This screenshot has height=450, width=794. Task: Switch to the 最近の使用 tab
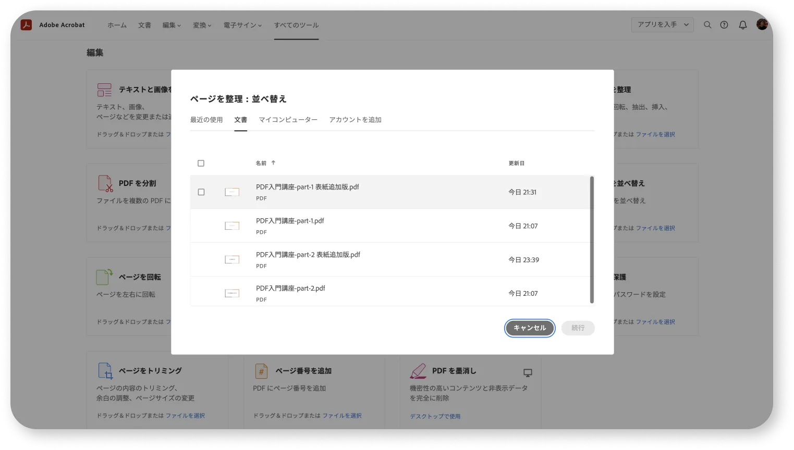click(206, 120)
